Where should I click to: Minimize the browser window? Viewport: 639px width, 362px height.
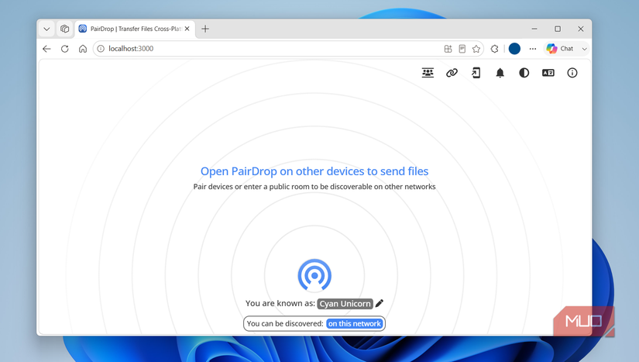click(534, 29)
